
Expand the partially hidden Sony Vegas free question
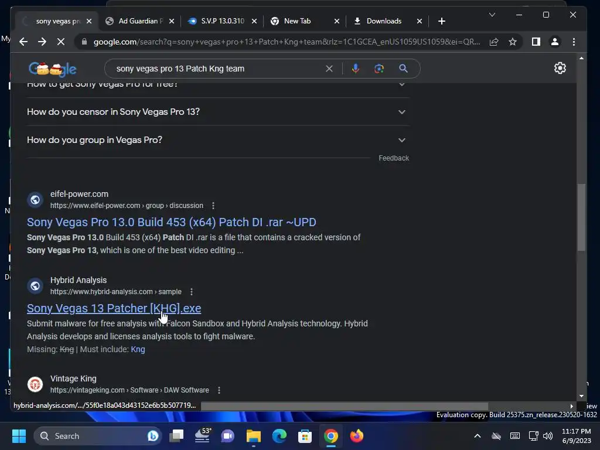217,85
